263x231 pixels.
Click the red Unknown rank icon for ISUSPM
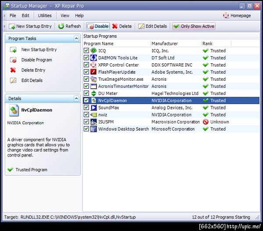click(x=206, y=122)
